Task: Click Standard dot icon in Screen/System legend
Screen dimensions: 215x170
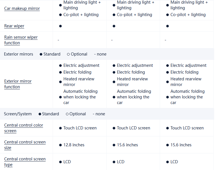Action: (x=40, y=114)
